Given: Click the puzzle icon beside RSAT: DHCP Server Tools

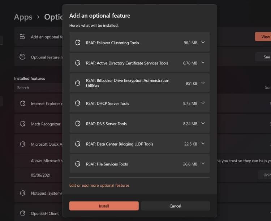Looking at the screenshot, I should [78, 103].
